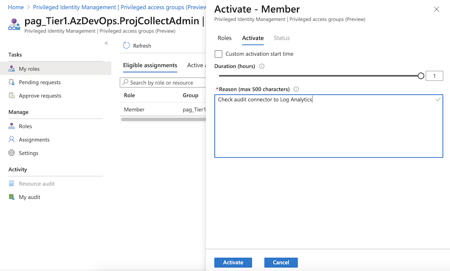
Task: Click the Role column header
Action: (130, 95)
